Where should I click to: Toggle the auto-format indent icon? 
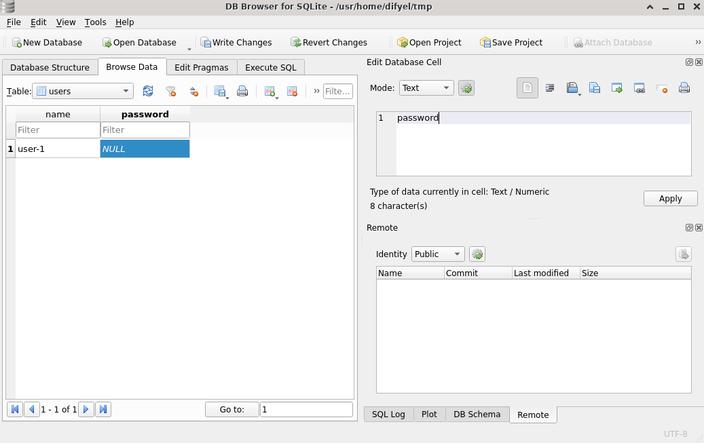[x=549, y=88]
